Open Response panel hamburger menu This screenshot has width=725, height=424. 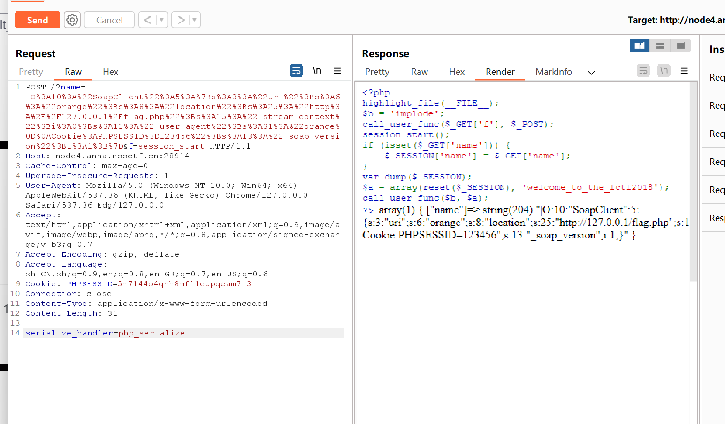684,71
